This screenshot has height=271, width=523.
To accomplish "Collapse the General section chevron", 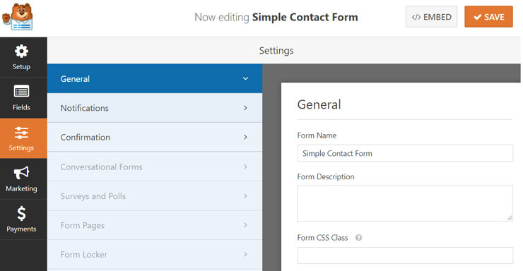I will coord(245,78).
